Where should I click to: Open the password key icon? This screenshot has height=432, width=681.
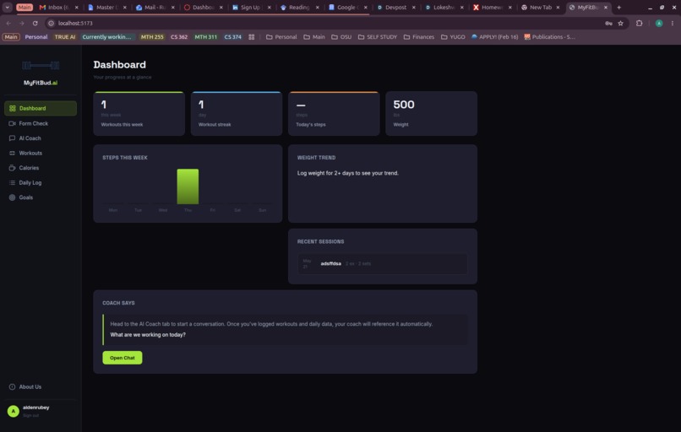tap(608, 24)
